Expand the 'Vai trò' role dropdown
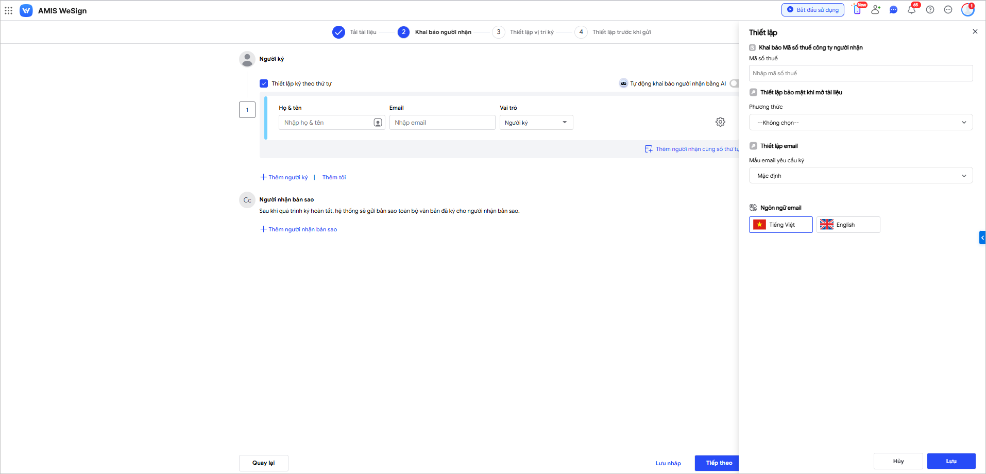The height and width of the screenshot is (474, 986). pos(536,123)
